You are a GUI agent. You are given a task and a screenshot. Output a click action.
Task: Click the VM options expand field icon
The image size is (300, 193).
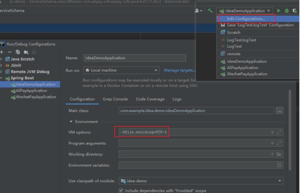pos(279,132)
